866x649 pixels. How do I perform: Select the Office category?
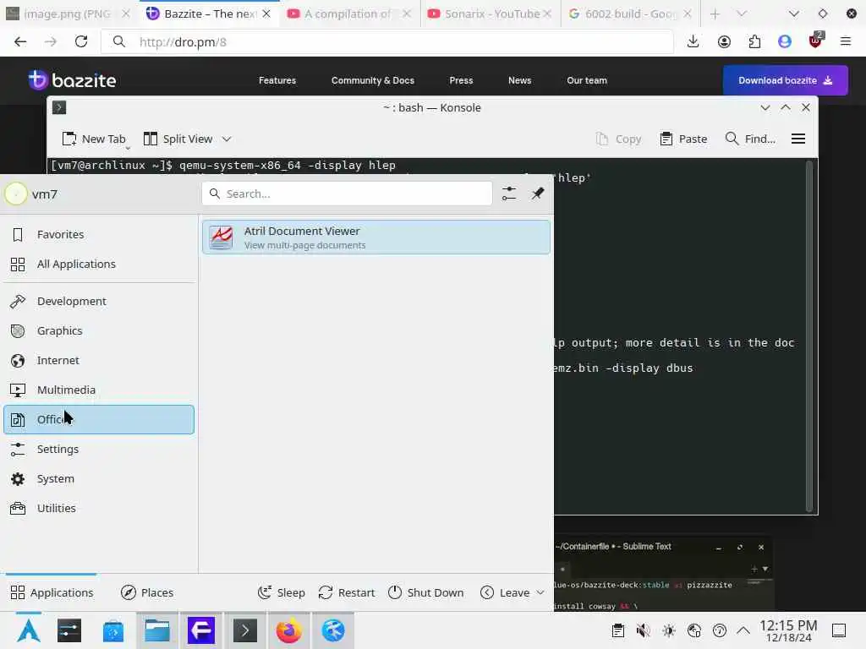click(x=100, y=419)
